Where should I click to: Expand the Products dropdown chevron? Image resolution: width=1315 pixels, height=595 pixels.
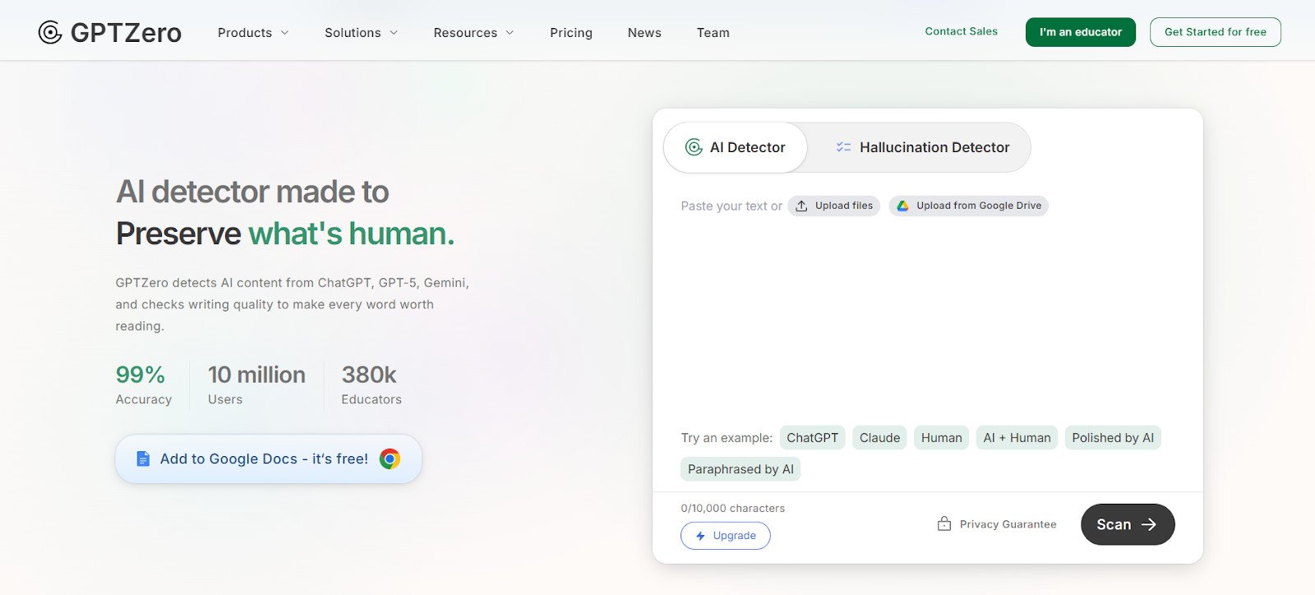285,33
